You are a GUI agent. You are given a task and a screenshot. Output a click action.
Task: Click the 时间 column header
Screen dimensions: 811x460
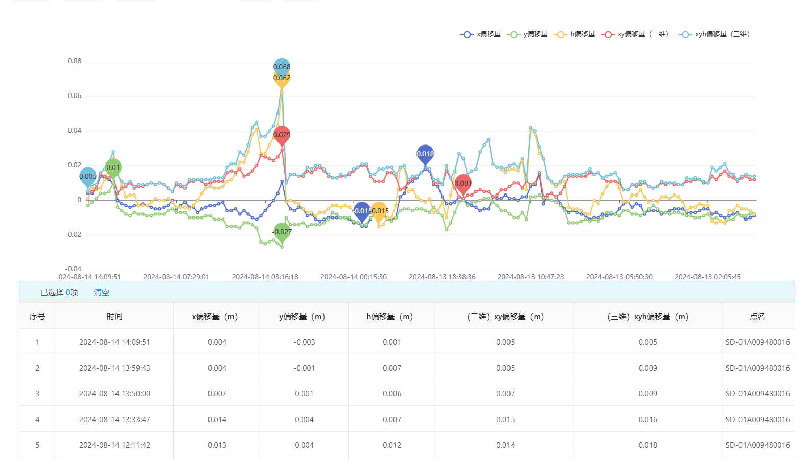(114, 317)
